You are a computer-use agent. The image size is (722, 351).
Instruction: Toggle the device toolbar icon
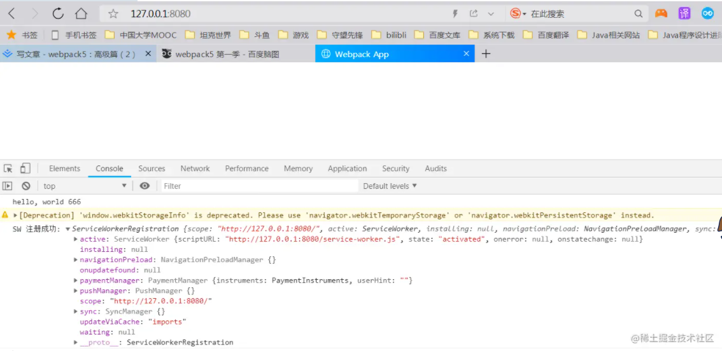[x=25, y=169]
